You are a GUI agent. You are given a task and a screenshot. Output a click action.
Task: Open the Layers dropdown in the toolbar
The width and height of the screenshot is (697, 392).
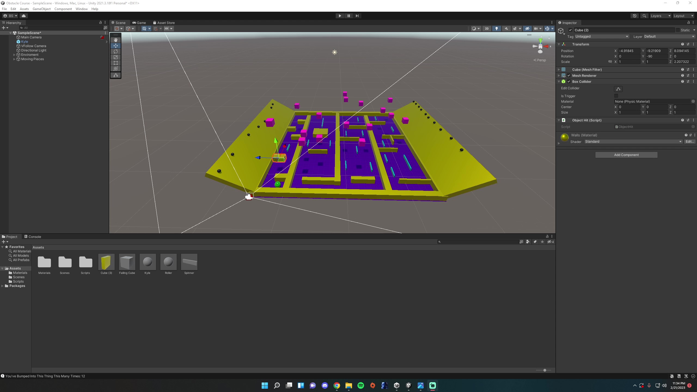(660, 16)
